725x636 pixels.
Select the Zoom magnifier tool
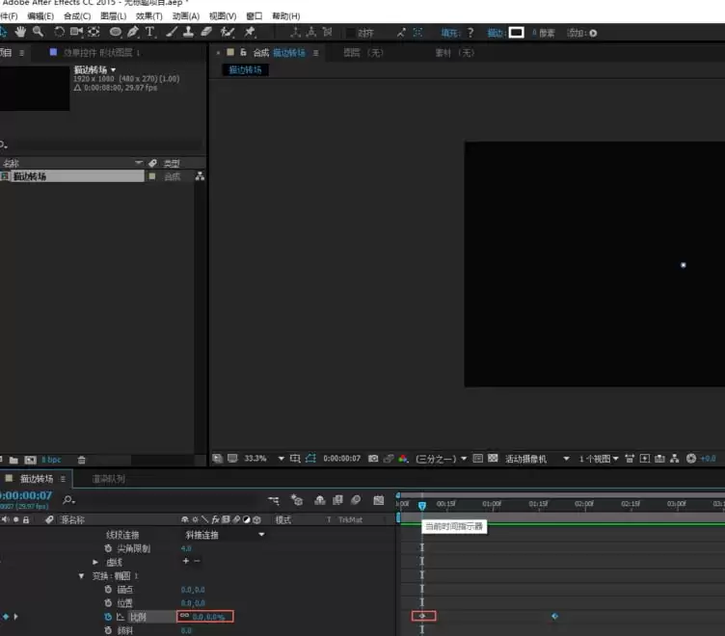[x=38, y=32]
